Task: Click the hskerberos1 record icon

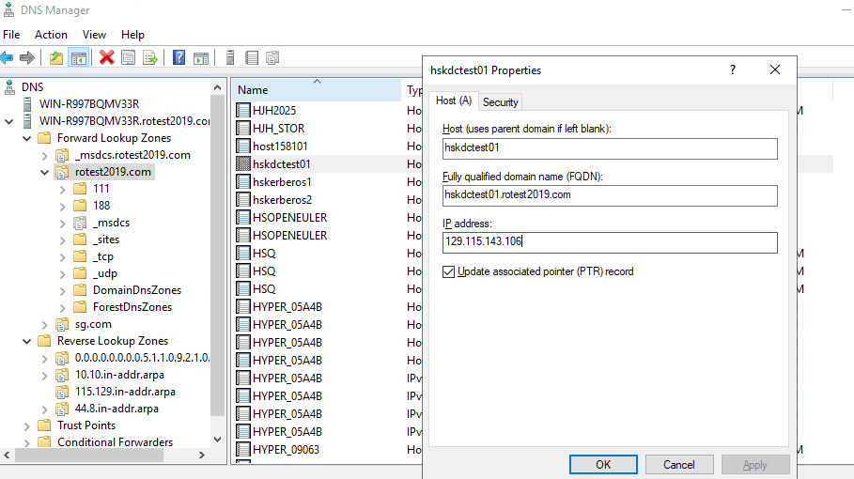Action: [243, 182]
